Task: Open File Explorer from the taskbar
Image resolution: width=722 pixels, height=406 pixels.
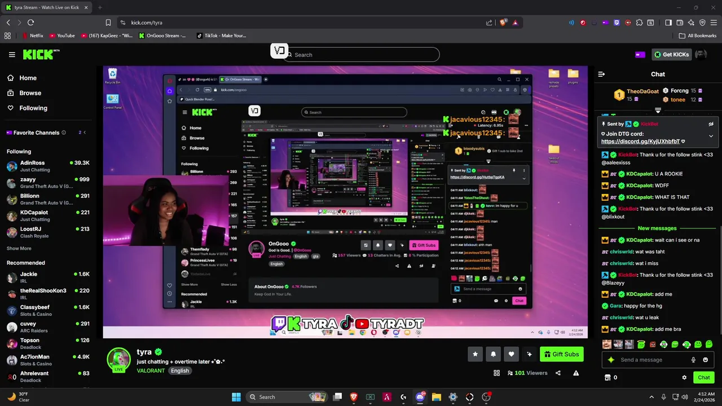Action: coord(437,397)
